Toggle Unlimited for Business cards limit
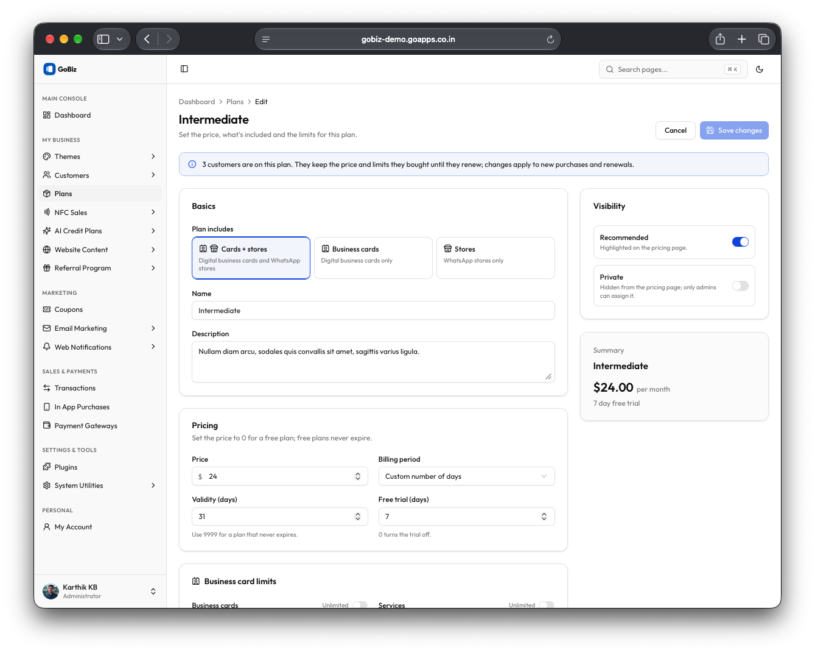This screenshot has height=653, width=815. (360, 605)
